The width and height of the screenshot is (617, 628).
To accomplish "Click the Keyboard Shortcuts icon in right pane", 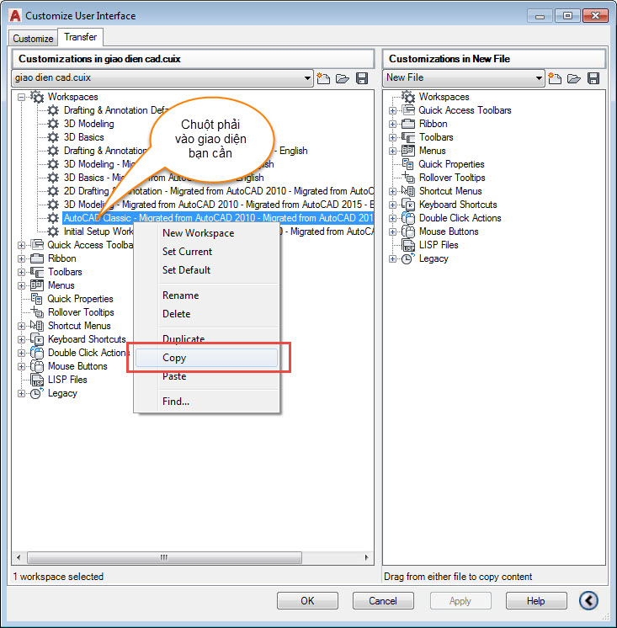I will pyautogui.click(x=408, y=205).
